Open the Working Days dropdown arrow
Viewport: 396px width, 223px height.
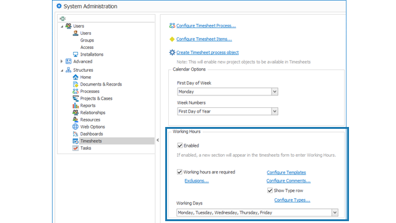tap(335, 212)
